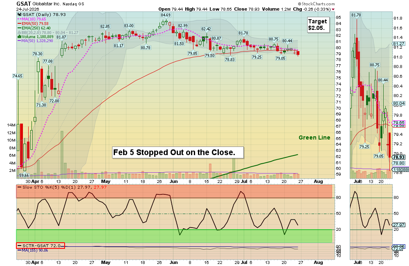Click the 79.85 low price label

pos(193,53)
